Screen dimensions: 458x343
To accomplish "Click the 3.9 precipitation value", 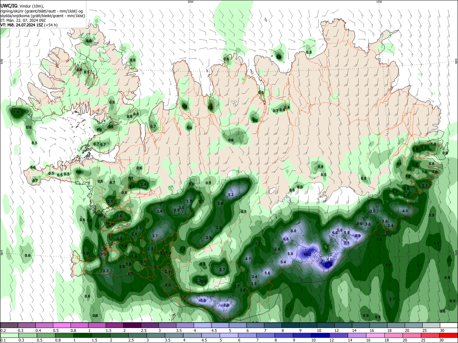I will (372, 211).
